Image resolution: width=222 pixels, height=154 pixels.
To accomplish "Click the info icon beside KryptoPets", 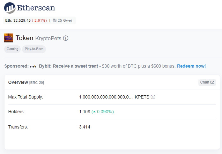I will pos(66,38).
